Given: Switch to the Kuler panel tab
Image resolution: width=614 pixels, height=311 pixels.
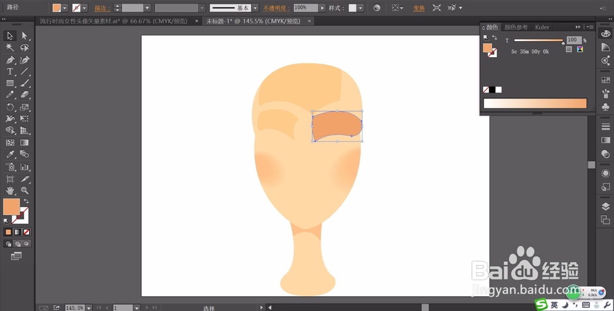Looking at the screenshot, I should [x=542, y=27].
